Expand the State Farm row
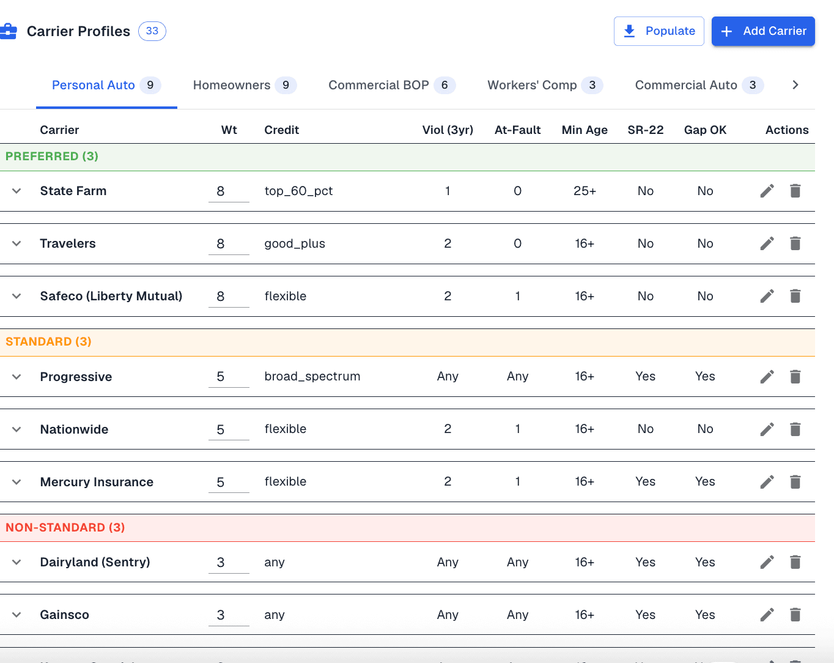The width and height of the screenshot is (834, 663). tap(17, 191)
